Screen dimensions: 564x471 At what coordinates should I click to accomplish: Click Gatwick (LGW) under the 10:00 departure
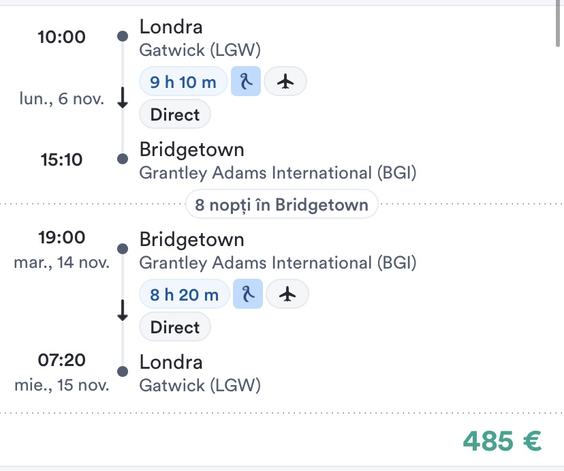point(200,50)
